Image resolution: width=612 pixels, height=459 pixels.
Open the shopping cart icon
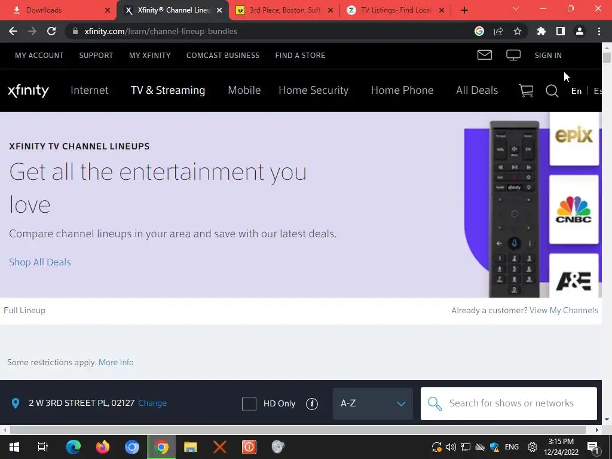click(526, 91)
